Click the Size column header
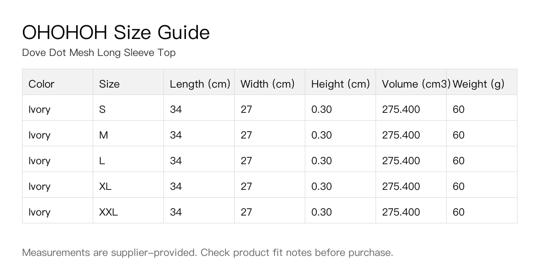This screenshot has height=266, width=539. [x=128, y=82]
